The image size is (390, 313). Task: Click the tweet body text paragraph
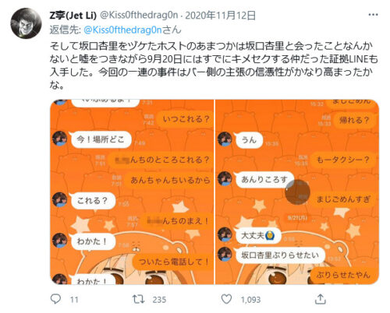click(x=214, y=65)
